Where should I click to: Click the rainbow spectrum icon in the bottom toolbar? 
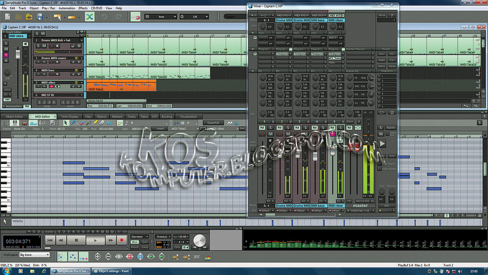[208, 257]
